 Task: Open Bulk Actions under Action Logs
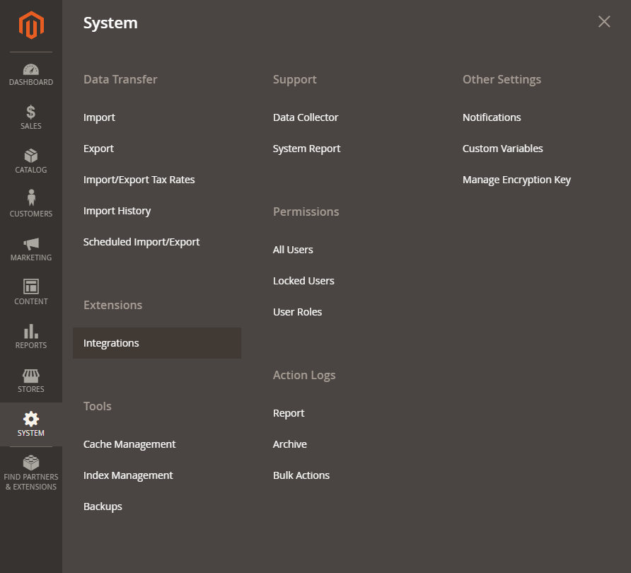(301, 475)
